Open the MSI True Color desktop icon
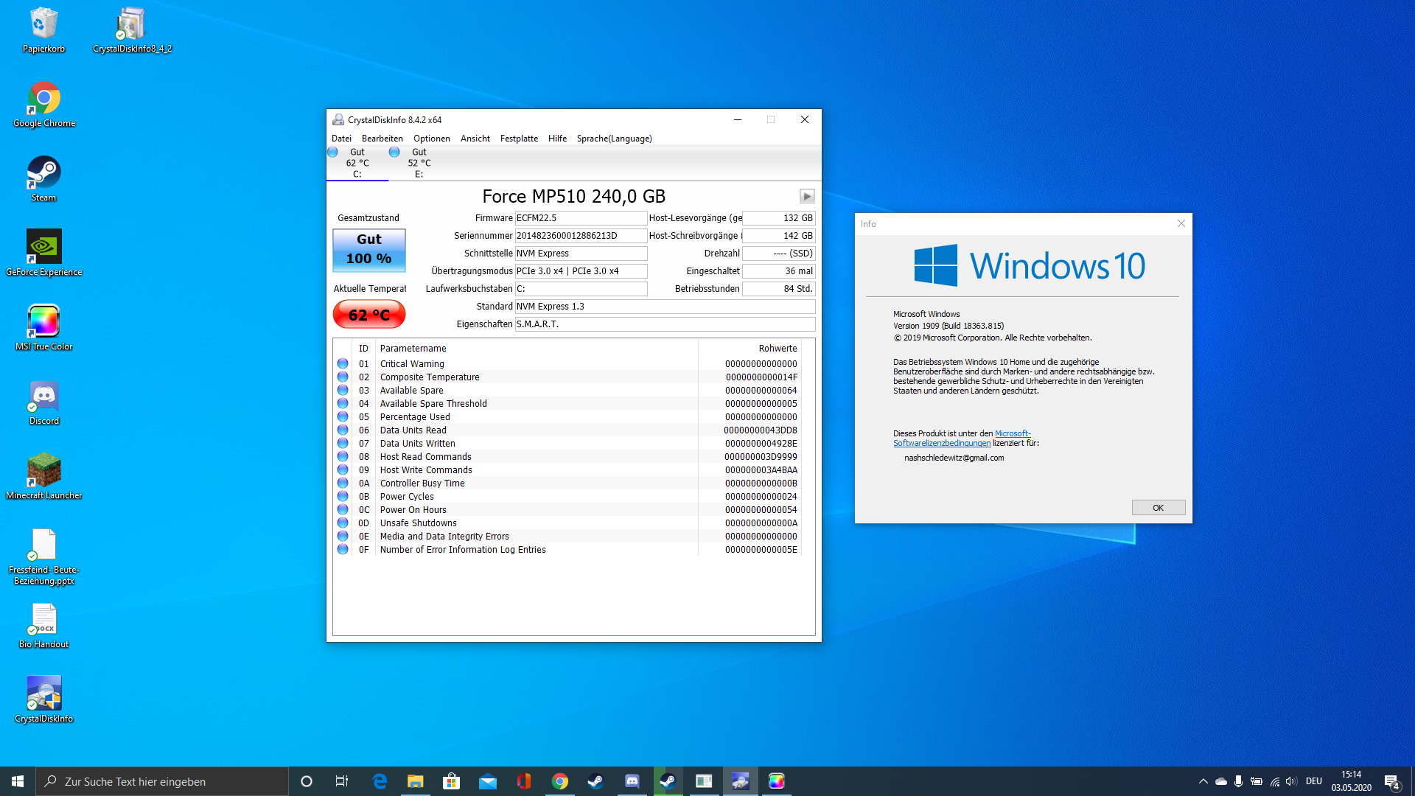 pyautogui.click(x=44, y=321)
